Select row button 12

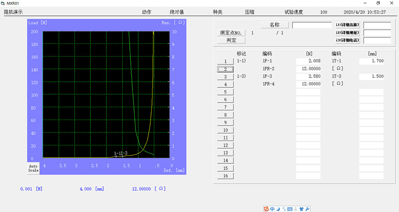[226, 145]
